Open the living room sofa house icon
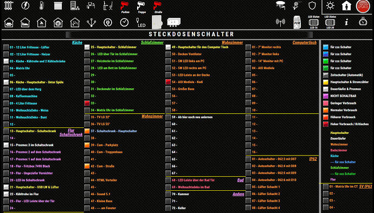Image resolution: width=374 pixels, height=213 pixels. click(x=9, y=23)
